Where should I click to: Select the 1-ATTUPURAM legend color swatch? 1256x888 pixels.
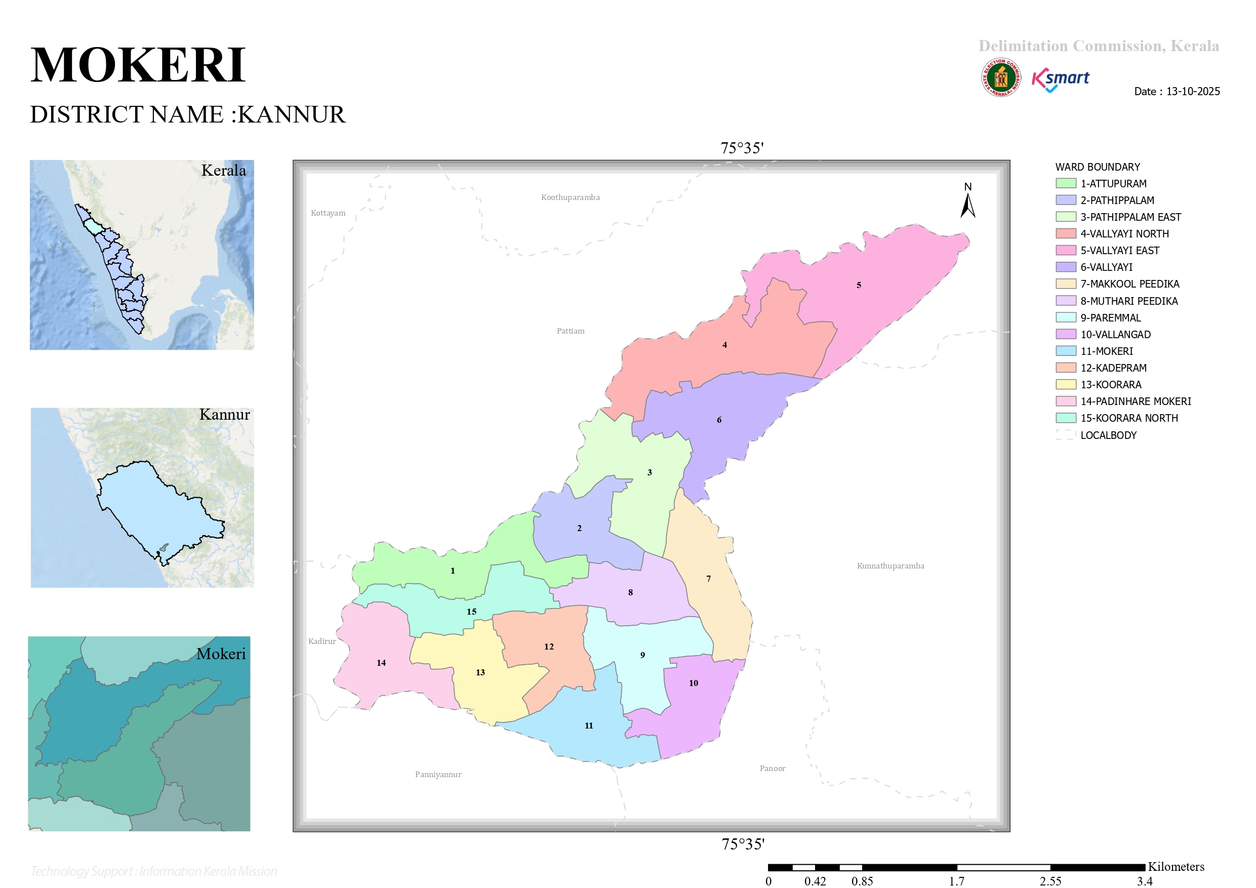[1066, 183]
